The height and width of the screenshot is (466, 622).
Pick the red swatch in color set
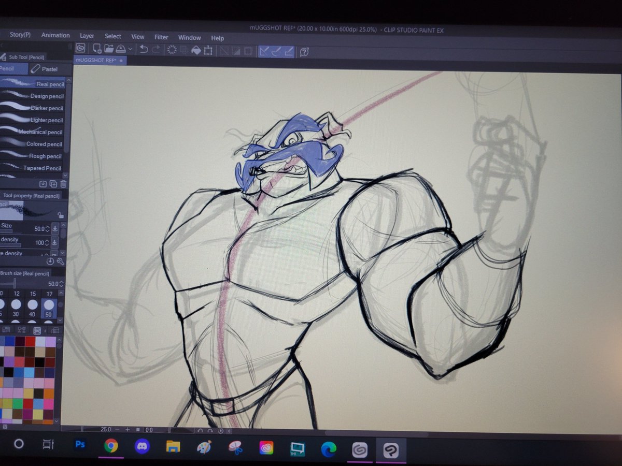point(31,341)
